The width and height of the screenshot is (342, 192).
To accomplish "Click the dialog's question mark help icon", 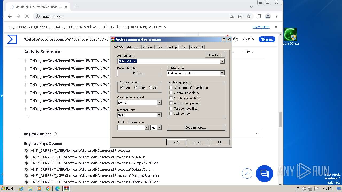I will pyautogui.click(x=224, y=39).
